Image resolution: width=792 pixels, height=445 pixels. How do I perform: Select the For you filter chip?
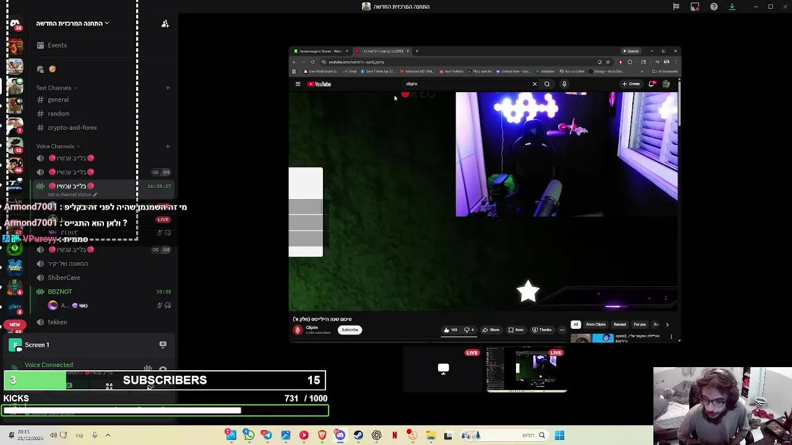(x=640, y=324)
